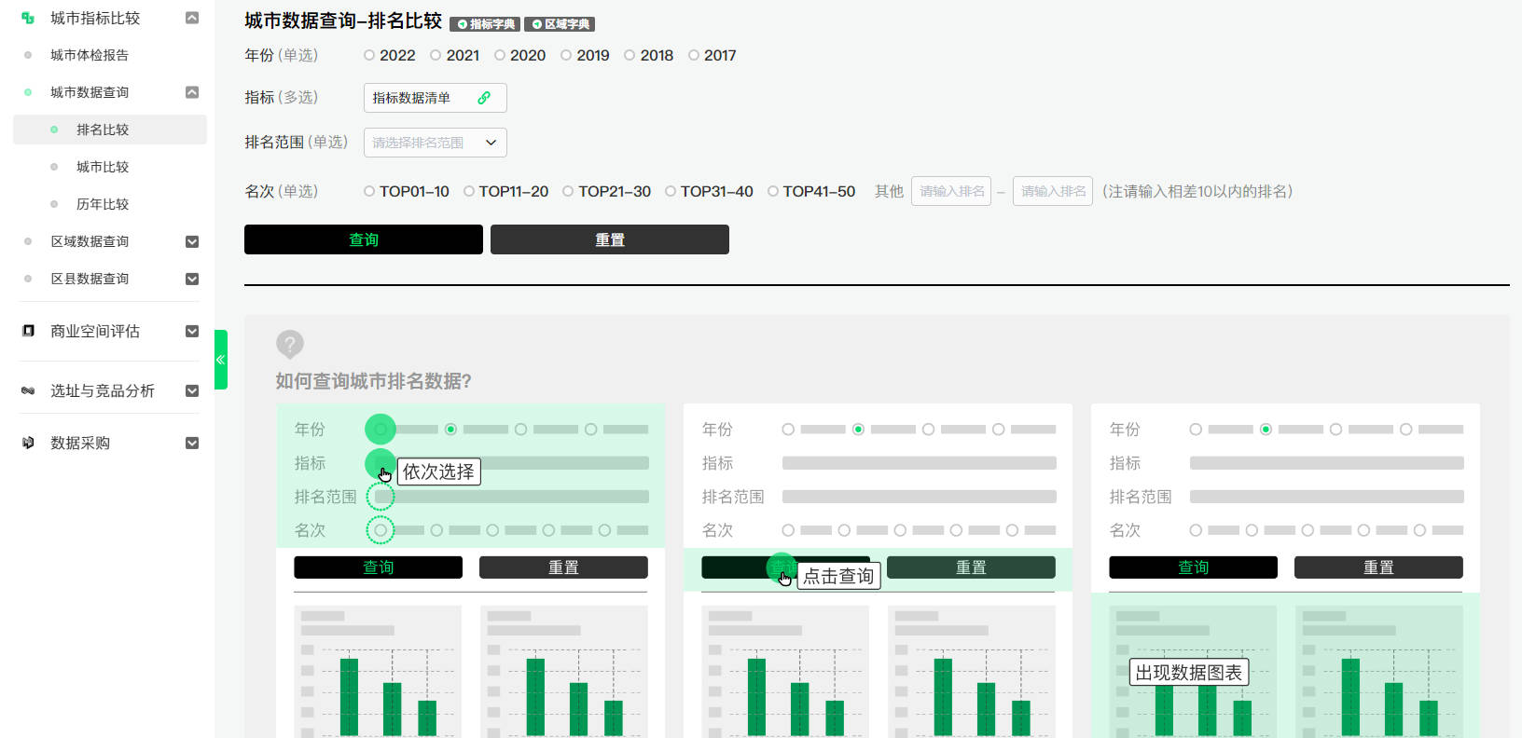Go to 排名比较 menu item
This screenshot has width=1522, height=738.
coord(110,130)
